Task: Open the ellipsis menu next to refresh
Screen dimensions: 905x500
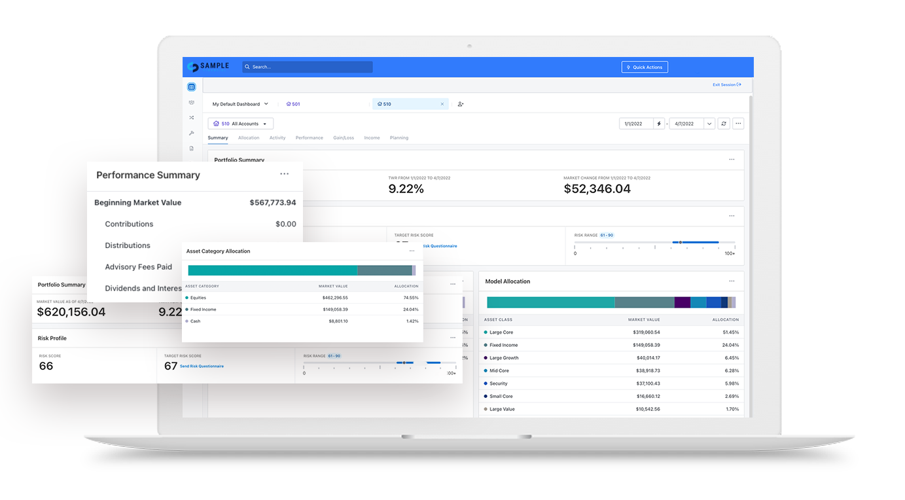Action: point(738,124)
